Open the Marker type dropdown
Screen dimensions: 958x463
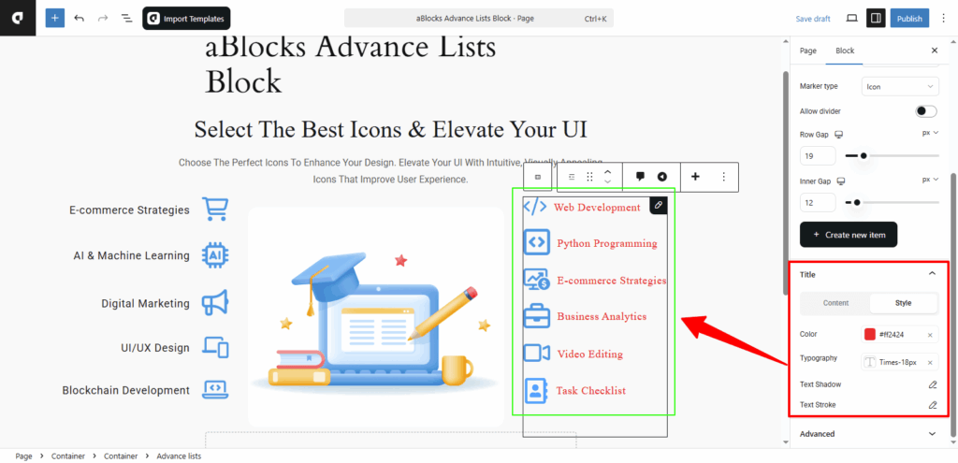click(900, 87)
